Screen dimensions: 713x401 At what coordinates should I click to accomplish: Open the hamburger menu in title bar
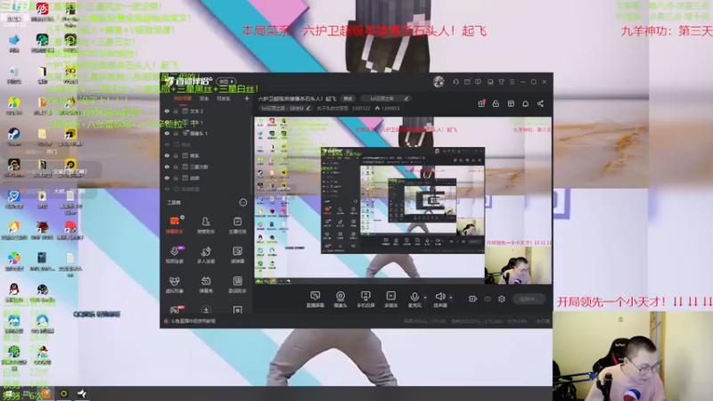512,82
